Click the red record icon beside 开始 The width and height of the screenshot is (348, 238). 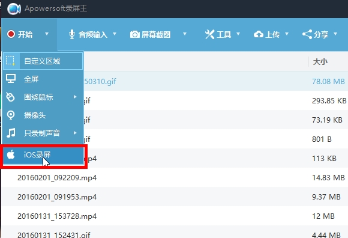click(x=11, y=34)
